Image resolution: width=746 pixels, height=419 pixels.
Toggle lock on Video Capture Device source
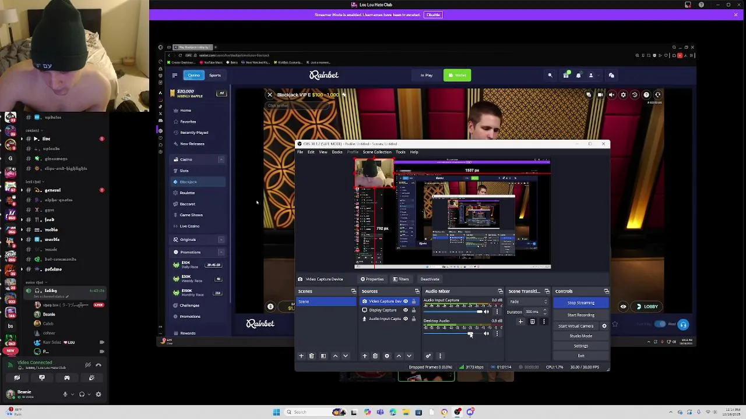point(414,301)
